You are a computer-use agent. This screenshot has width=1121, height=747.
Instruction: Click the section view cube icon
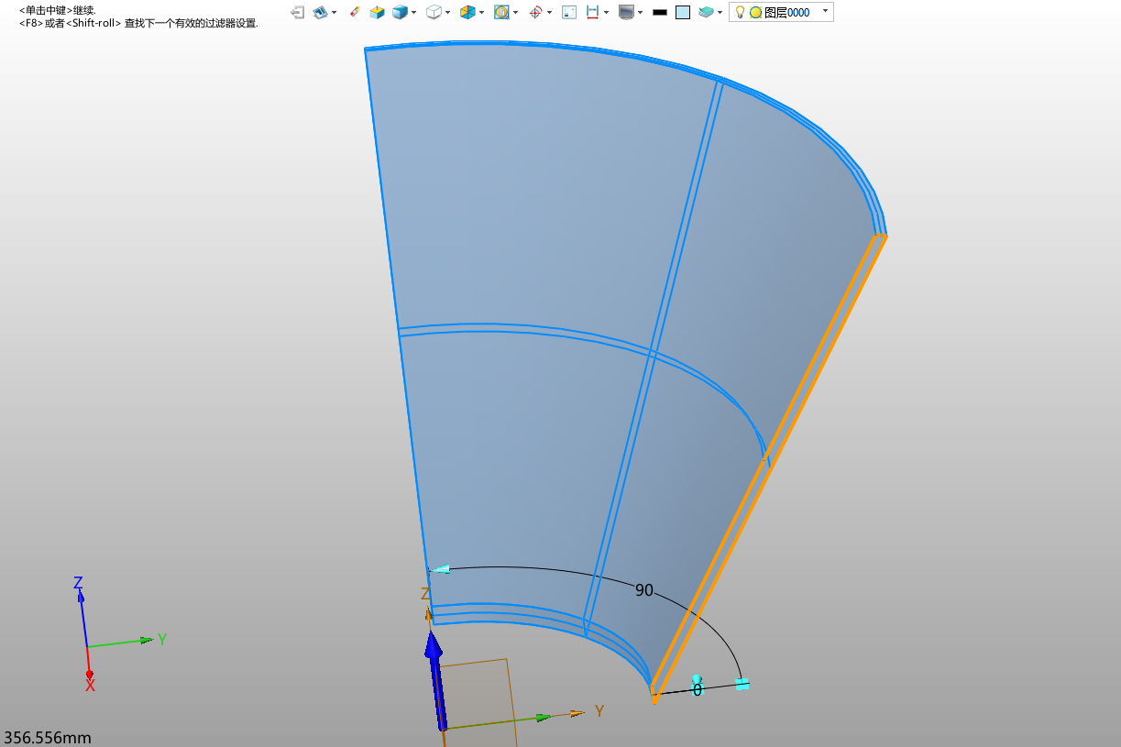click(467, 13)
